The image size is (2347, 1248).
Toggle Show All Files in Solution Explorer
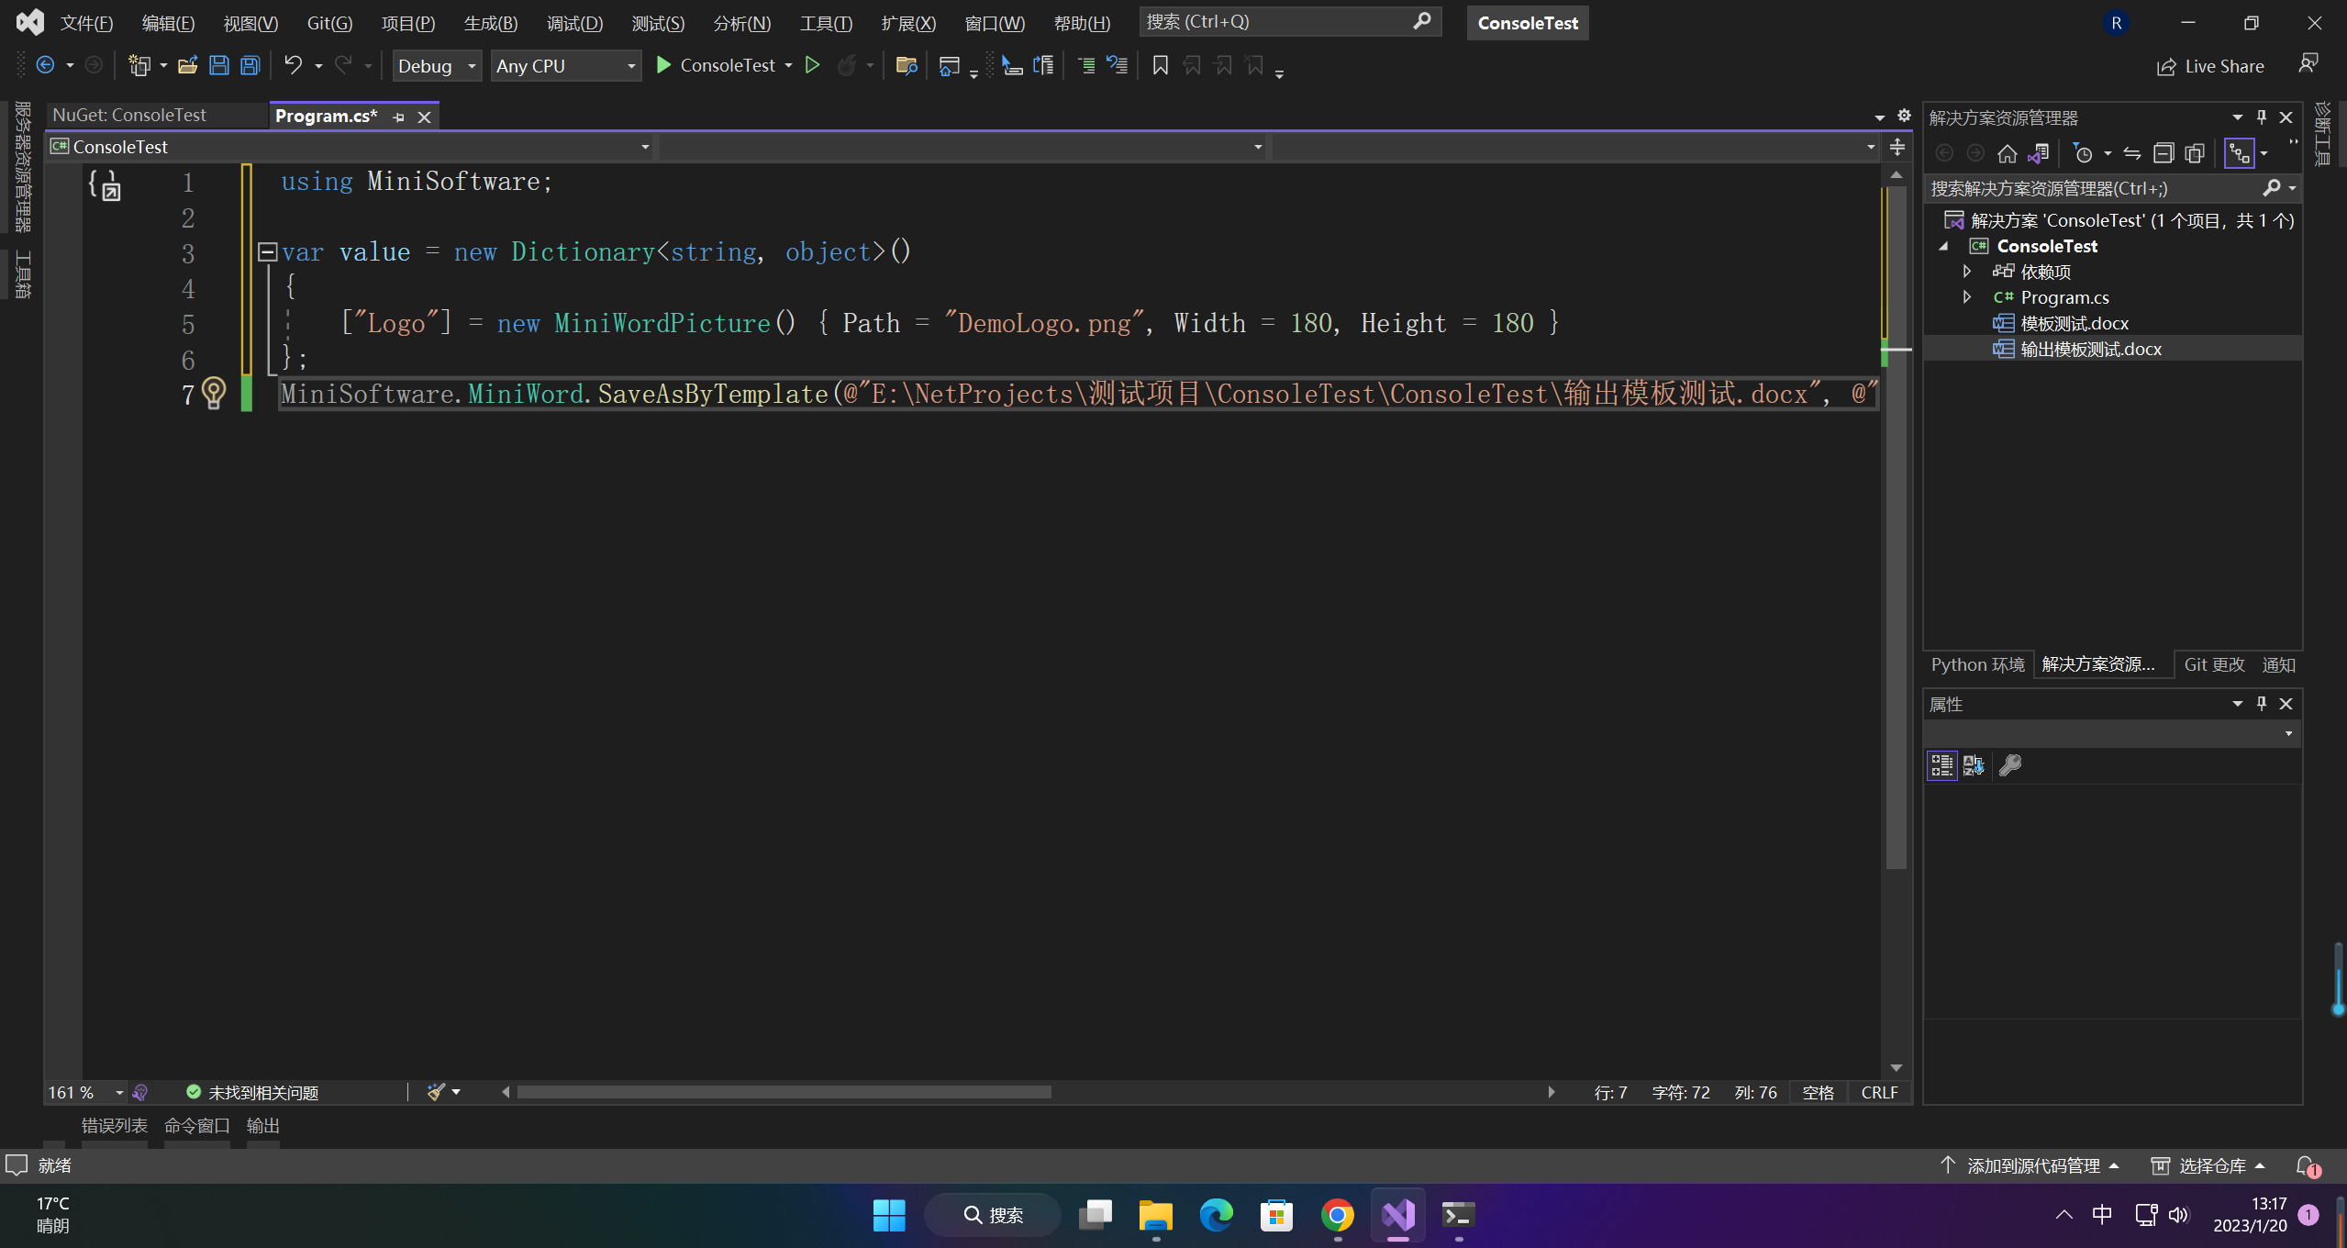click(x=2195, y=153)
